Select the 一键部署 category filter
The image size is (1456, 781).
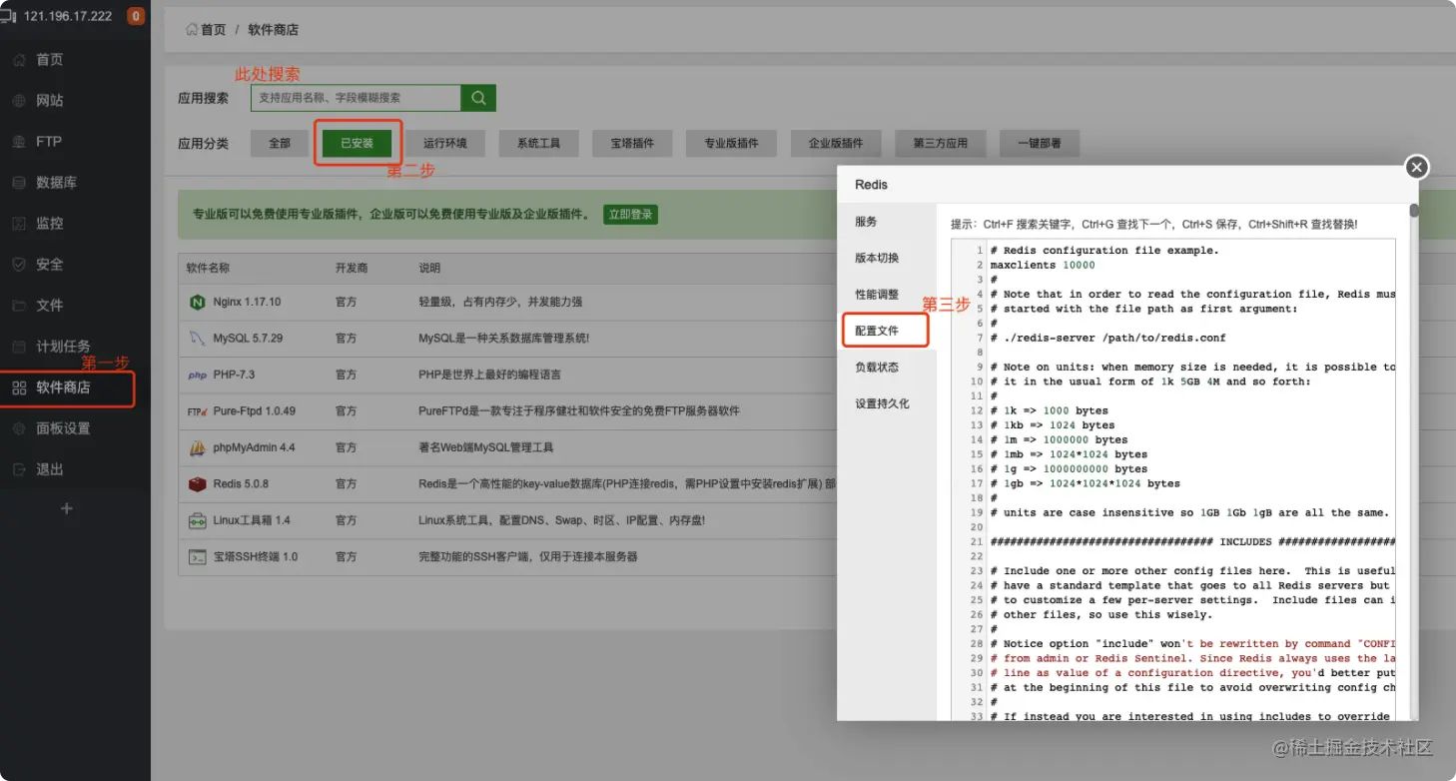(x=1039, y=144)
